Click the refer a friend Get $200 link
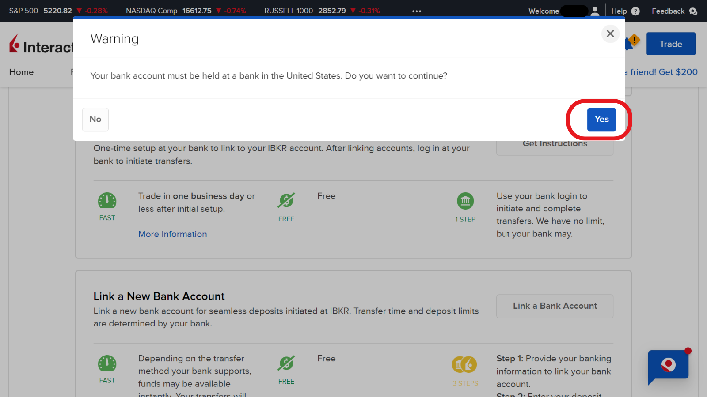The height and width of the screenshot is (397, 707). point(661,72)
